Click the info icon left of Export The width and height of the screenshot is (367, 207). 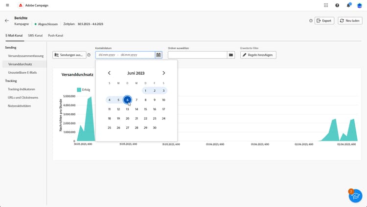tap(311, 21)
